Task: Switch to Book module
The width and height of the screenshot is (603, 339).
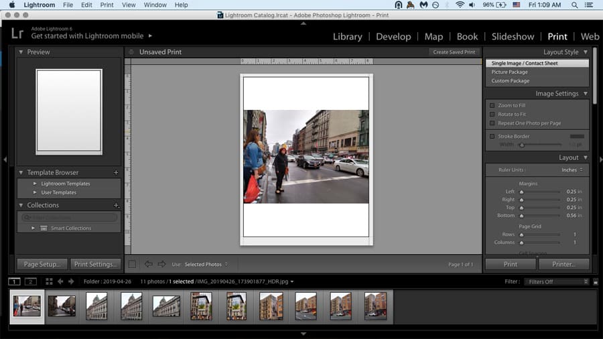Action: click(467, 37)
